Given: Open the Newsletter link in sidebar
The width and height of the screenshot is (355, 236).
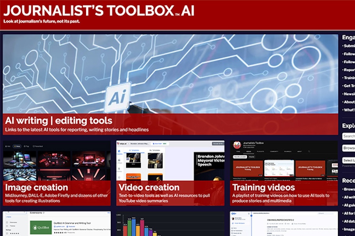Looking at the screenshot, I should [349, 94].
